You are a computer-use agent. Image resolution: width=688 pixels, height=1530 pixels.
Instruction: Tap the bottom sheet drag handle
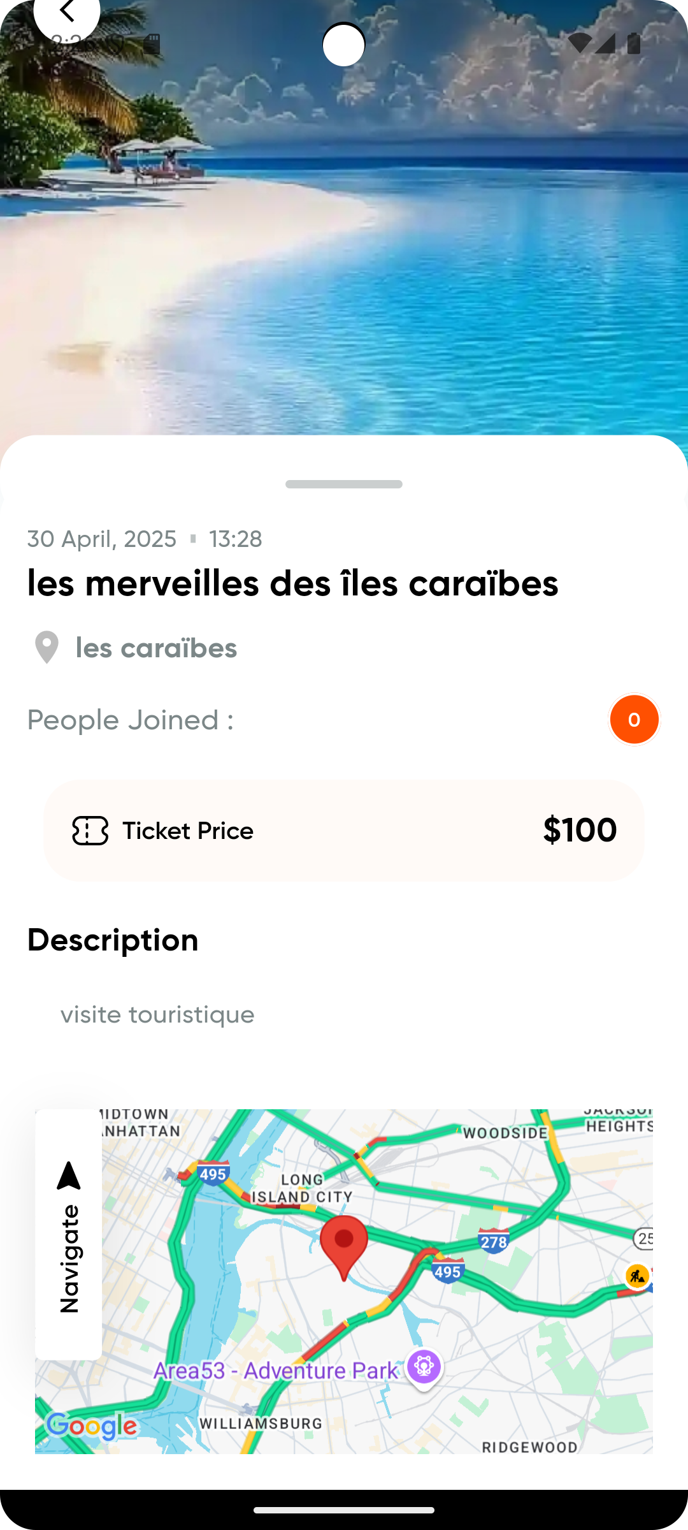pyautogui.click(x=344, y=484)
